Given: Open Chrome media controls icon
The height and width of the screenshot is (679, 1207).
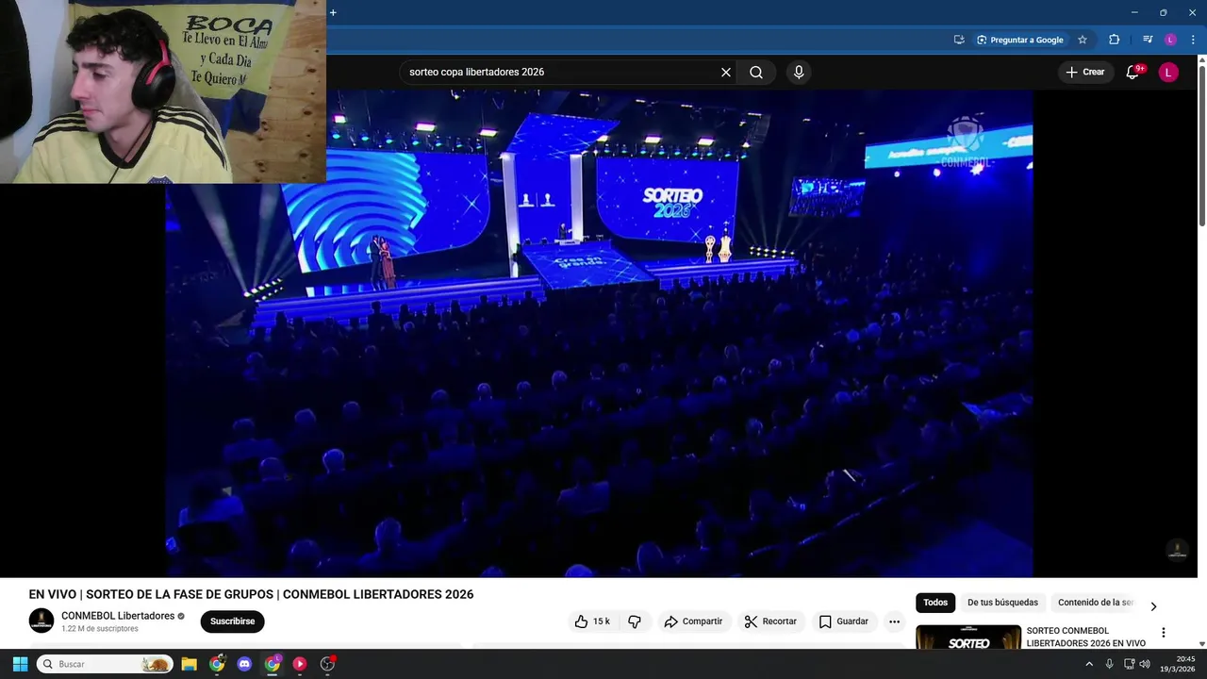Looking at the screenshot, I should click(x=1148, y=40).
